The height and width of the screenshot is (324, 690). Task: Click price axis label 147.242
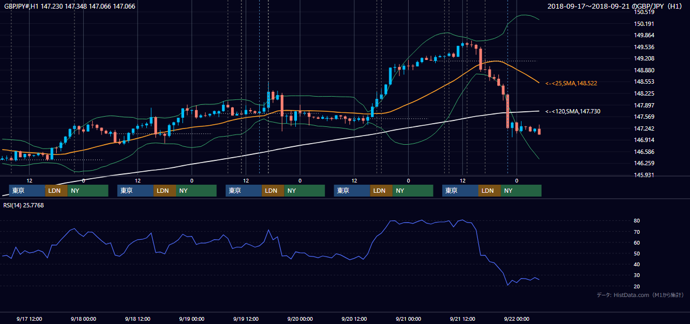pos(645,129)
